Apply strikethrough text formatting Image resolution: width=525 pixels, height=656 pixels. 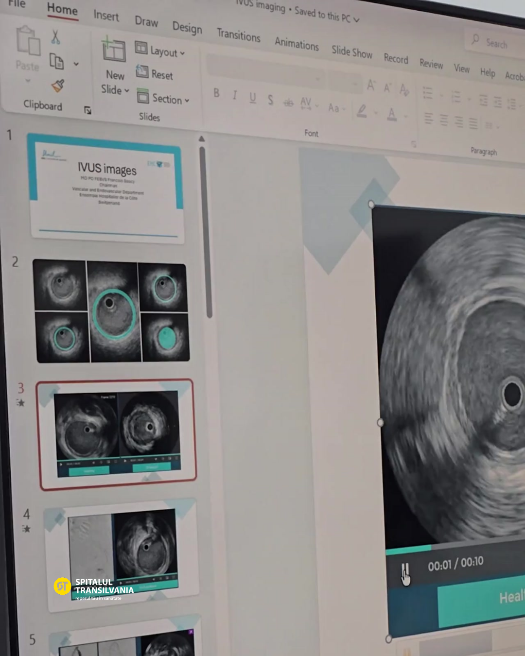pyautogui.click(x=289, y=102)
